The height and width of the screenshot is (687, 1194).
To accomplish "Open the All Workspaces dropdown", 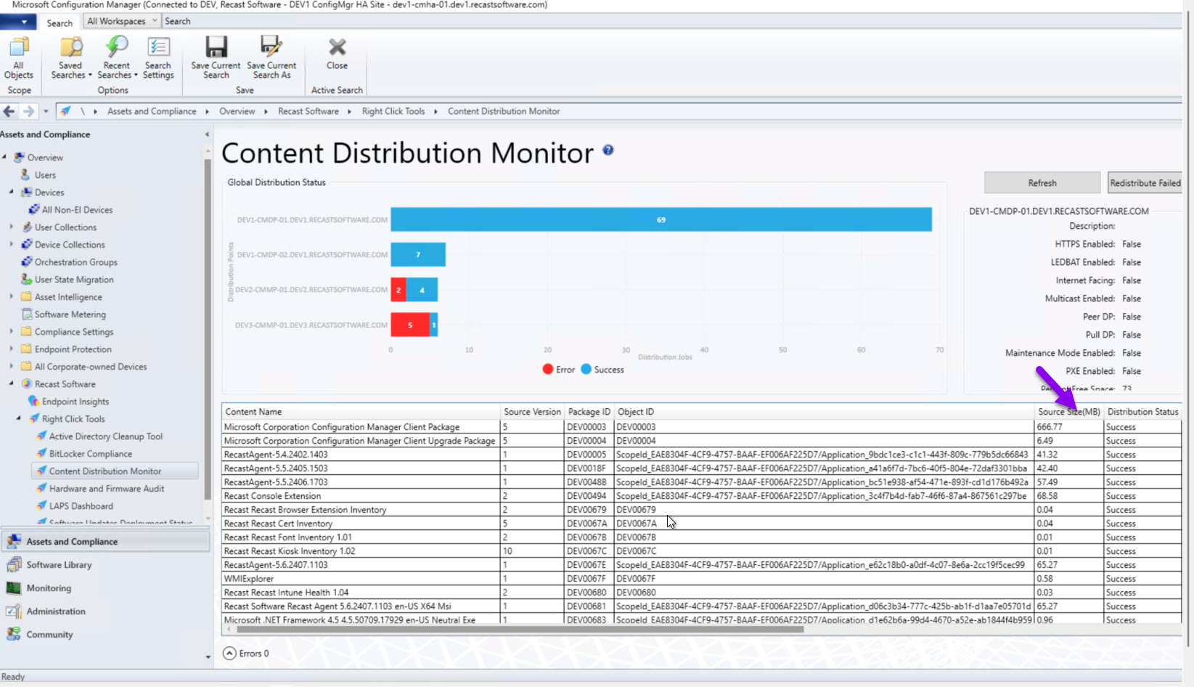I will click(121, 21).
